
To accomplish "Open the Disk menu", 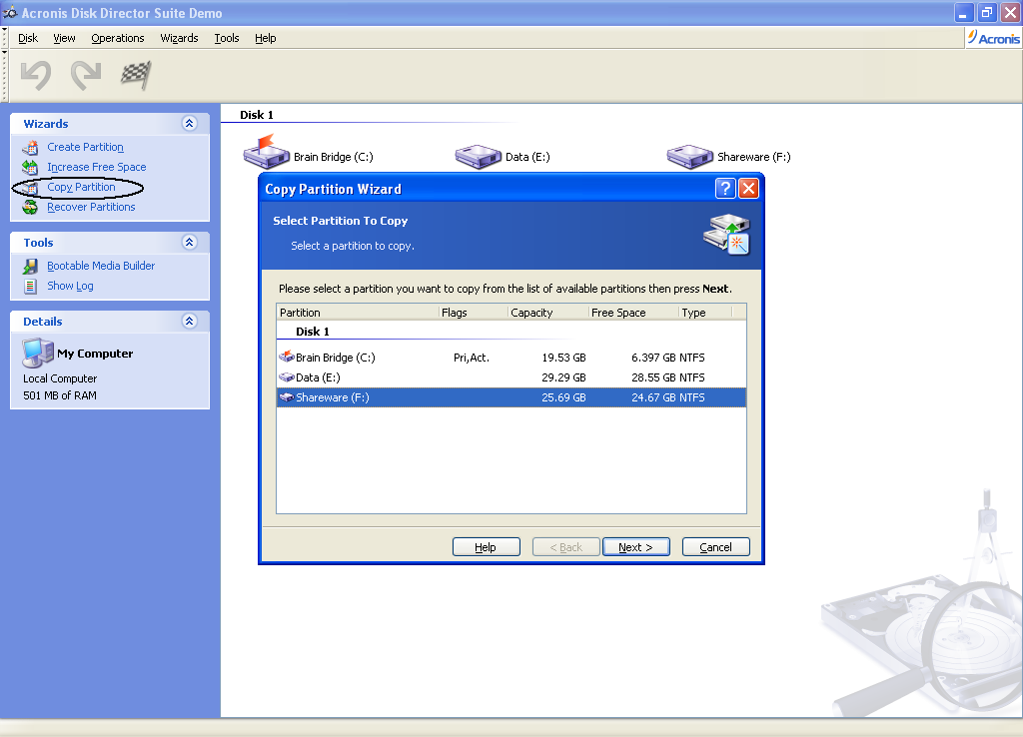I will [28, 38].
